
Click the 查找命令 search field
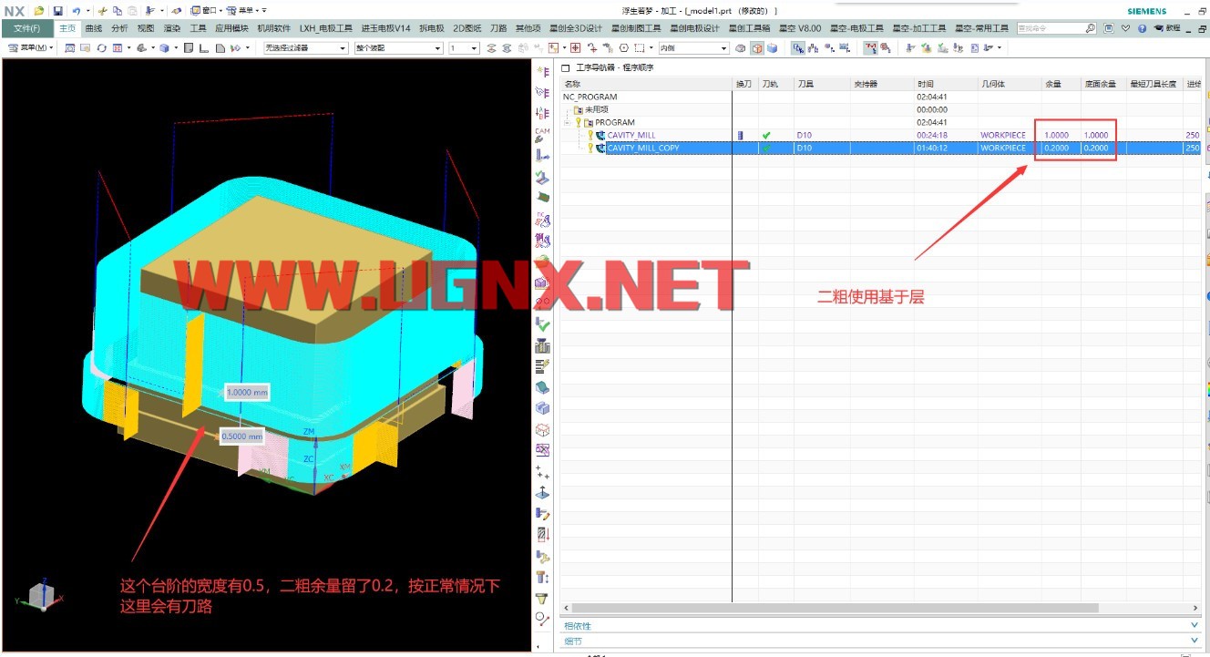pyautogui.click(x=1050, y=28)
